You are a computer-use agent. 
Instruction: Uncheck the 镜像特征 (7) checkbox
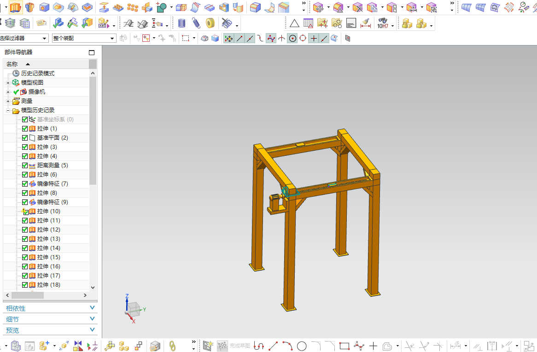(25, 183)
